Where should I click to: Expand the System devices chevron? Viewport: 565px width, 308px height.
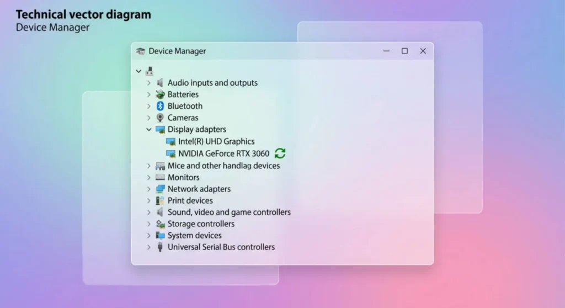pyautogui.click(x=149, y=236)
